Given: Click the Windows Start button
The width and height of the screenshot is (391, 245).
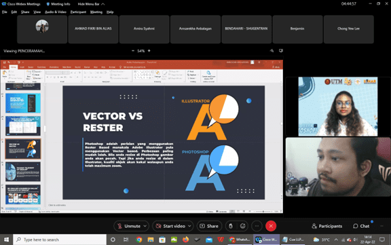Looking at the screenshot, I should (x=6, y=240).
